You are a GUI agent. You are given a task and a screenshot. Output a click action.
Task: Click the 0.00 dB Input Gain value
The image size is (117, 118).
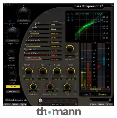pos(23,20)
